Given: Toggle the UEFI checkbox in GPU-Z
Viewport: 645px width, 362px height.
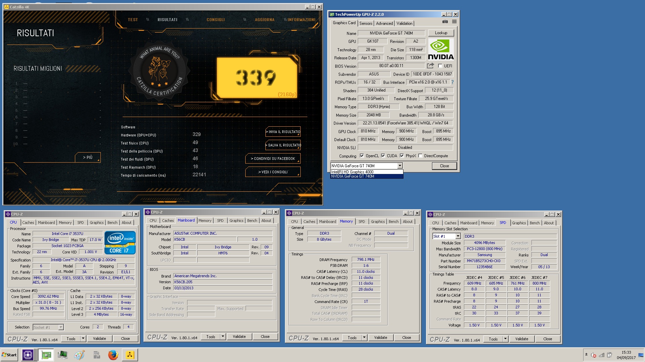Looking at the screenshot, I should pyautogui.click(x=440, y=66).
